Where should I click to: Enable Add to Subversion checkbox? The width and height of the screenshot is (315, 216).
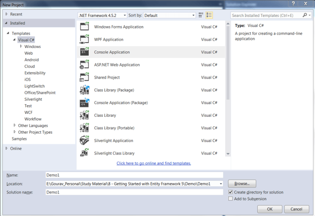tap(231, 199)
